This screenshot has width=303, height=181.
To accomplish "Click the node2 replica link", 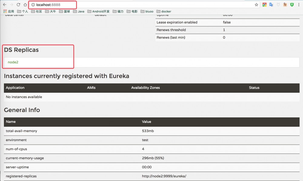I will [x=13, y=62].
